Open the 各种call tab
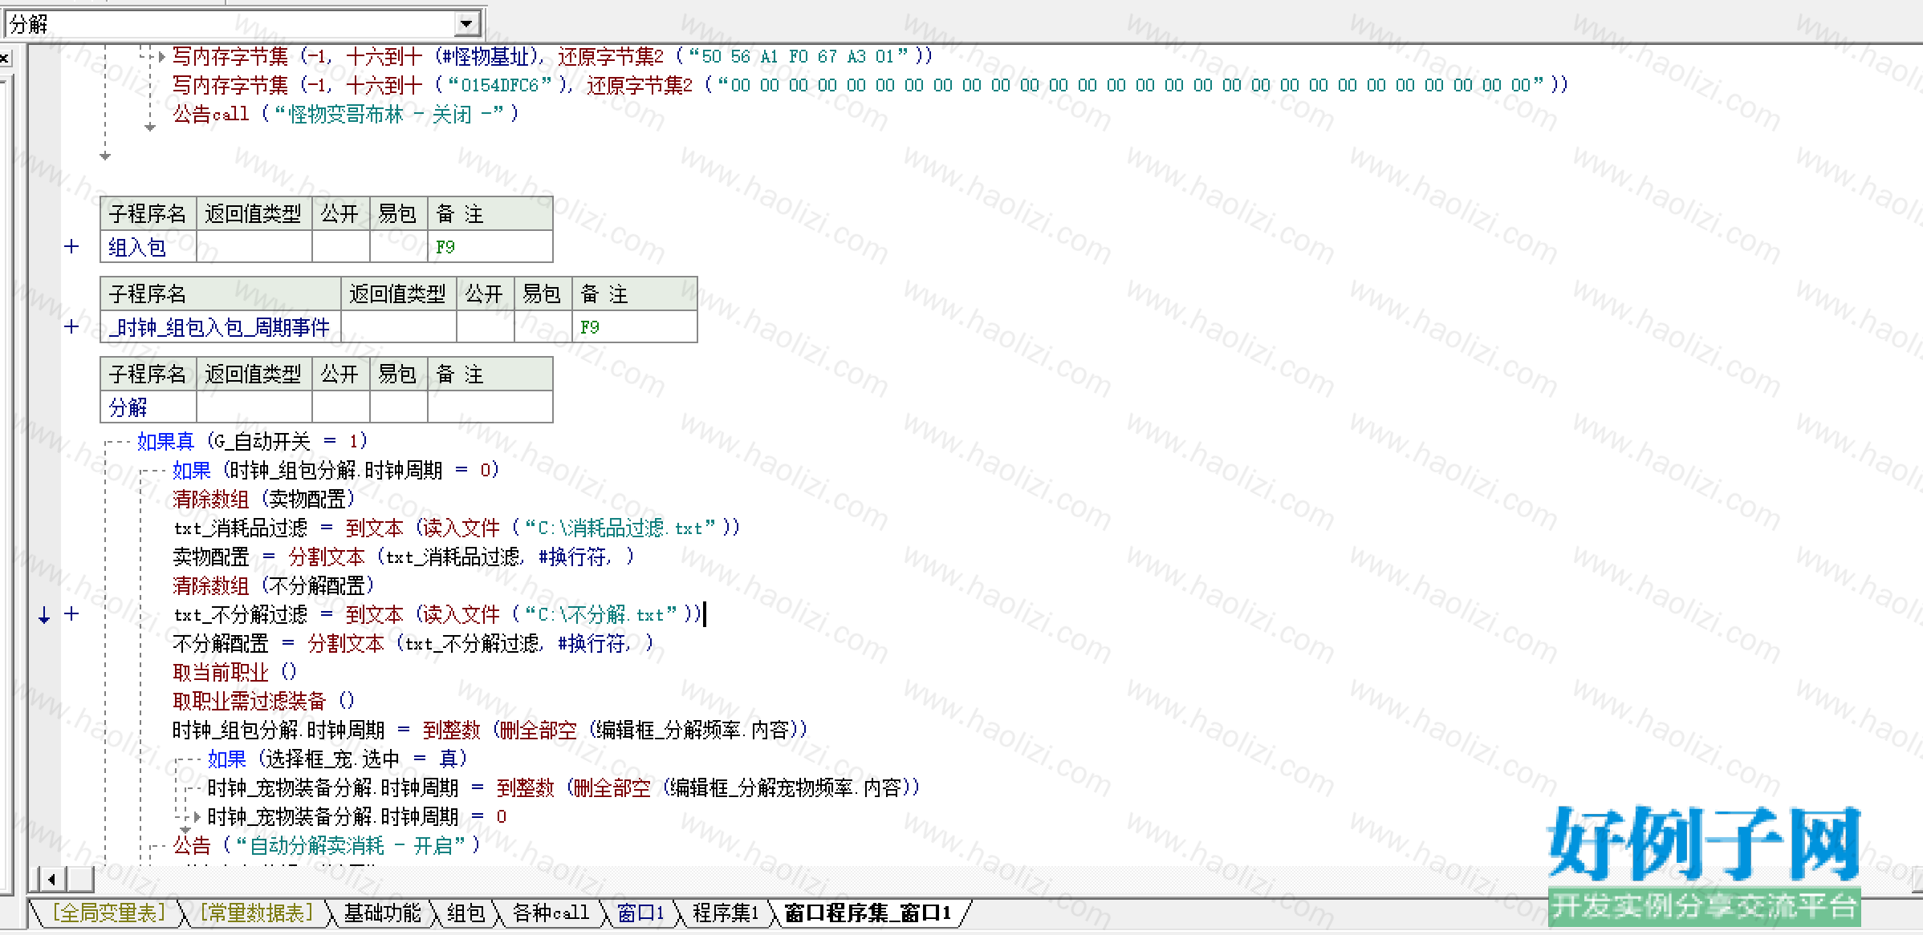Image resolution: width=1923 pixels, height=935 pixels. 551,913
